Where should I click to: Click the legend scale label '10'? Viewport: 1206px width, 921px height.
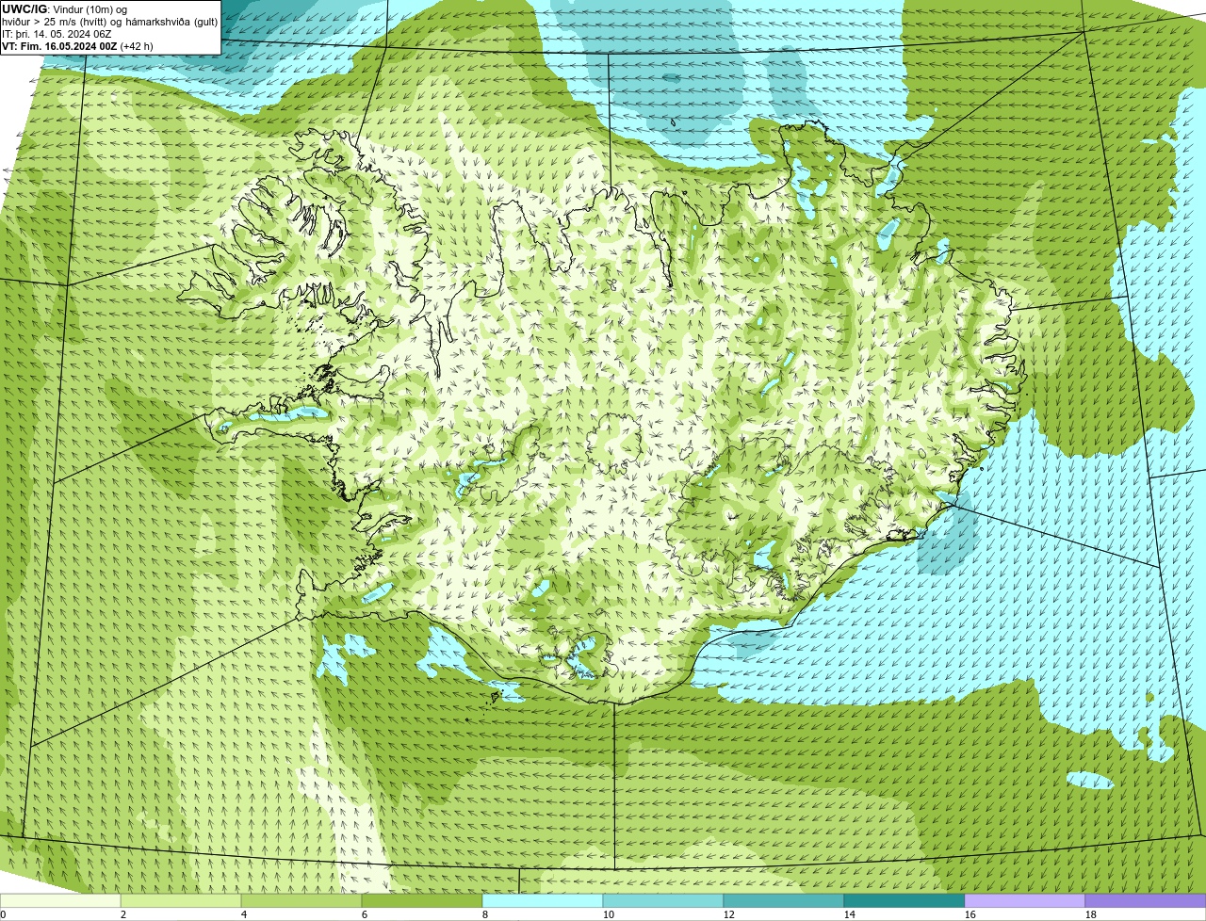pyautogui.click(x=609, y=914)
